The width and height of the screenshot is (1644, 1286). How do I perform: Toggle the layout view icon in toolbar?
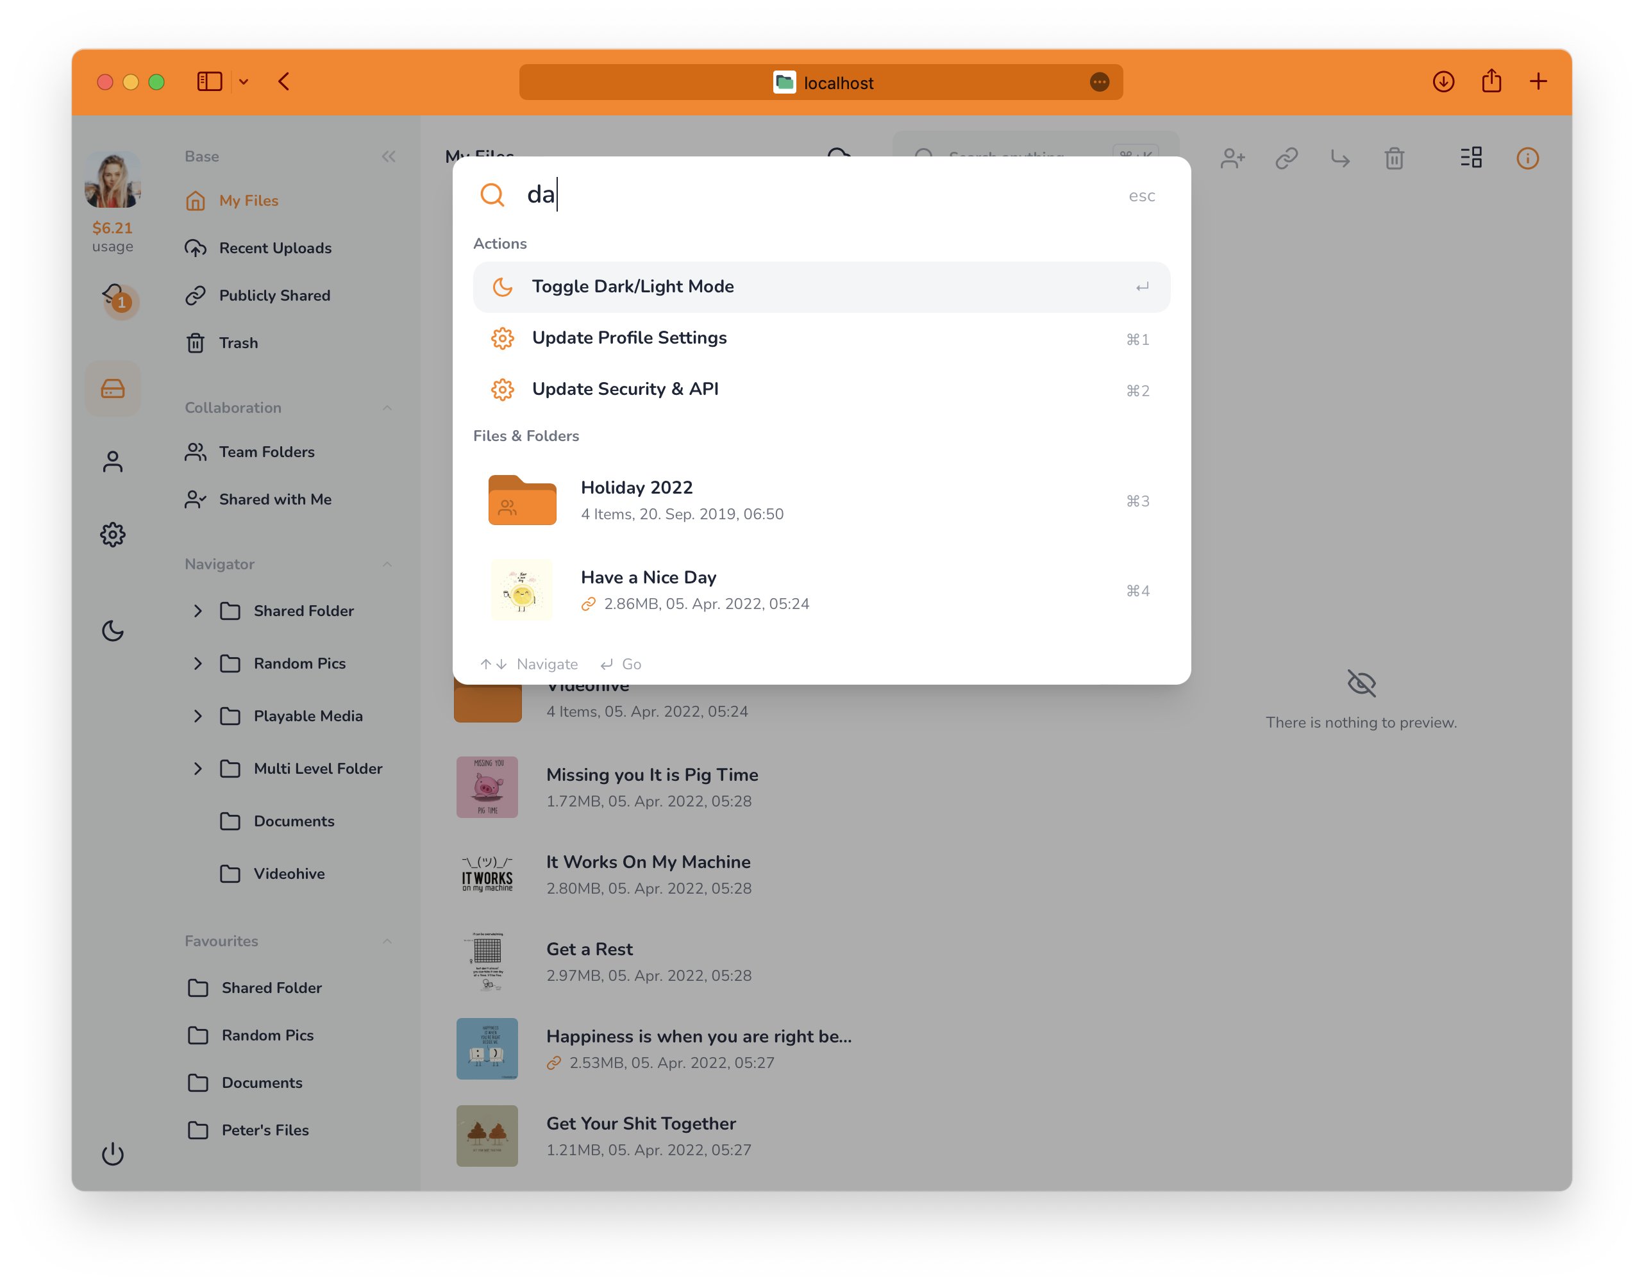pos(1471,158)
